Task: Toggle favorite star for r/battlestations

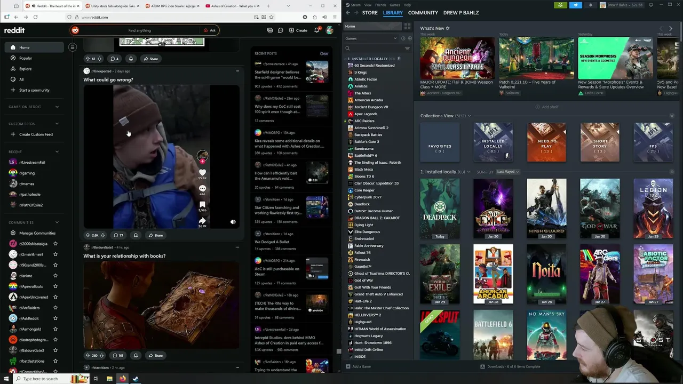Action: (55, 361)
